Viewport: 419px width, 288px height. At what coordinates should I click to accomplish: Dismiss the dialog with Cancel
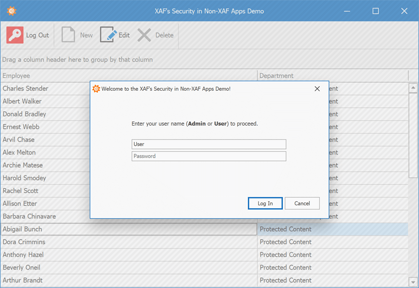(302, 203)
